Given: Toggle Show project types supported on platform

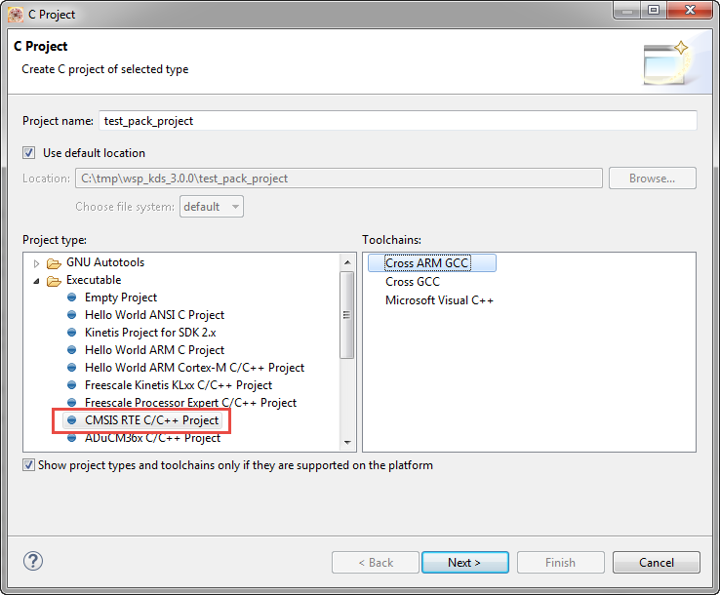Looking at the screenshot, I should click(x=29, y=465).
